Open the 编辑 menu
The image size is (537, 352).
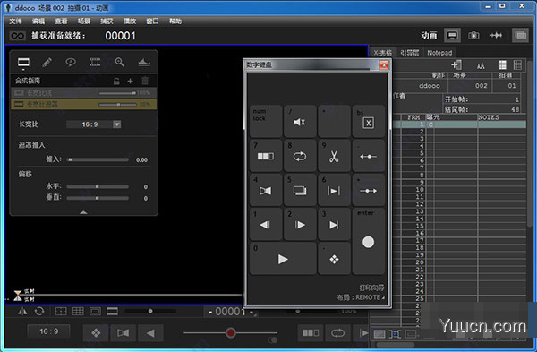38,21
